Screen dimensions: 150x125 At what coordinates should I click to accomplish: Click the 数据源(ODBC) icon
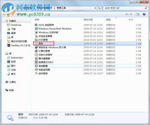point(36,62)
